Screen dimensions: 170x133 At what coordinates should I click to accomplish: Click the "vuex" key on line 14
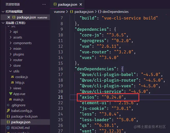pyautogui.click(x=87, y=58)
